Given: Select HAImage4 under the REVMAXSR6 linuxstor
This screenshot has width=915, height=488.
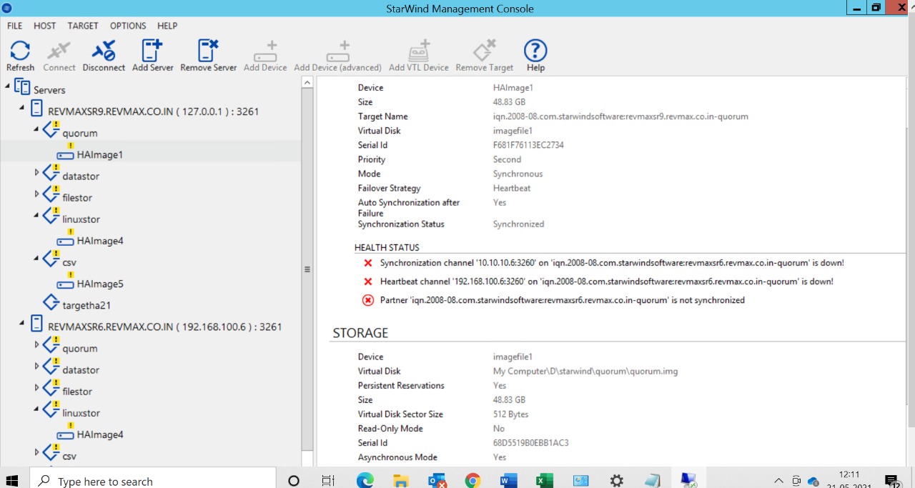Looking at the screenshot, I should pos(100,434).
